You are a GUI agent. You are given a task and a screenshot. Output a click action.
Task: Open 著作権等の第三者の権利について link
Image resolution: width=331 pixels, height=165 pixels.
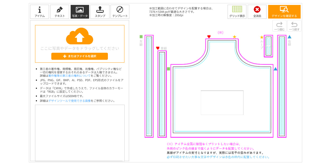[70, 76]
